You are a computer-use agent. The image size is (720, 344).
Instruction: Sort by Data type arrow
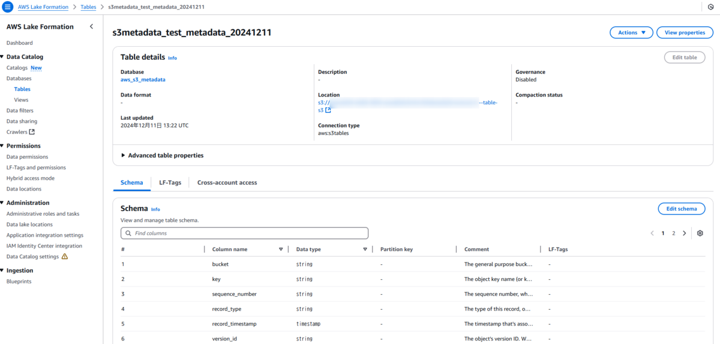pos(365,249)
